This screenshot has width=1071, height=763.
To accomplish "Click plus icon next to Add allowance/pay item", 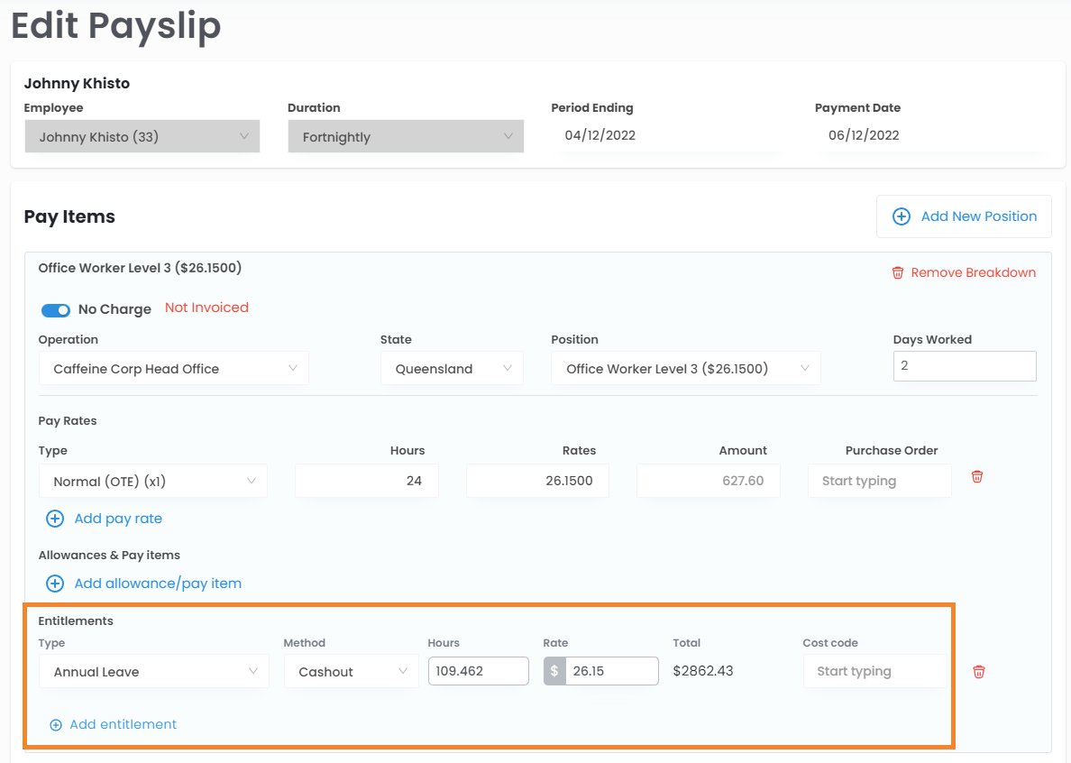I will (x=55, y=584).
